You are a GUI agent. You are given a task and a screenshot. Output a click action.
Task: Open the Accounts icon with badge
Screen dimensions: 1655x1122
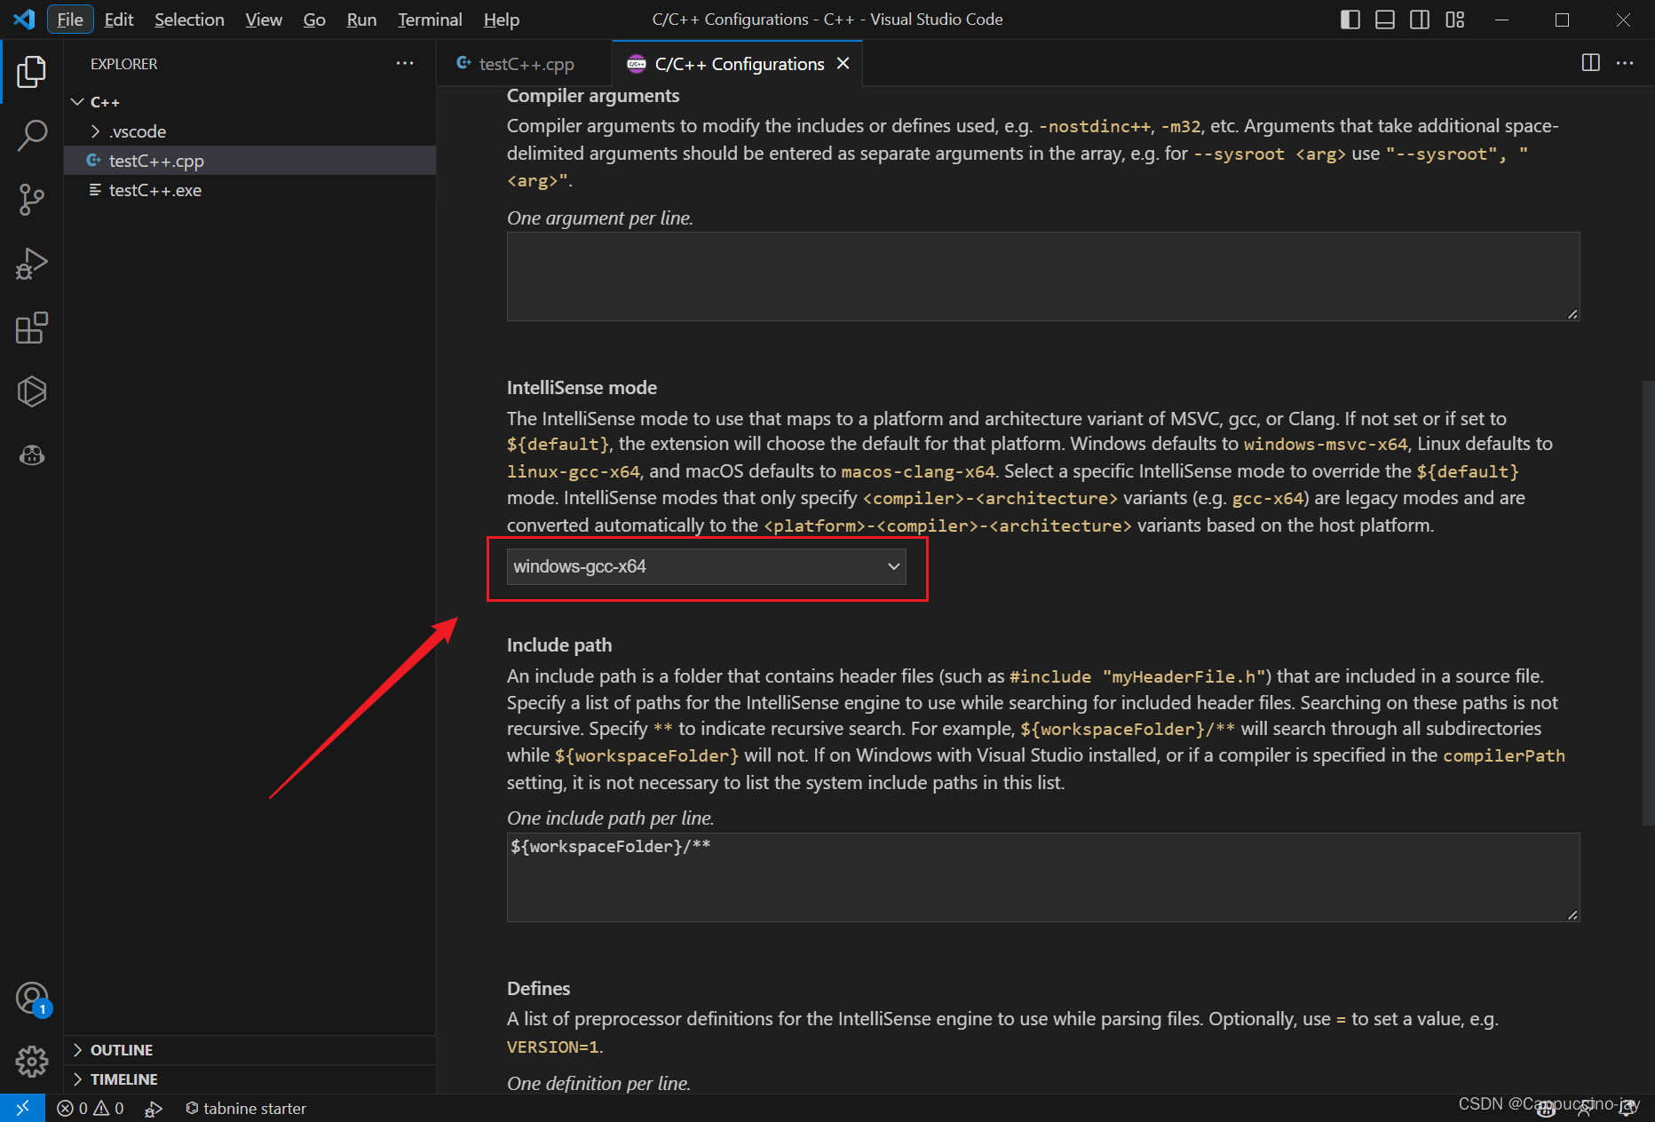pos(32,999)
